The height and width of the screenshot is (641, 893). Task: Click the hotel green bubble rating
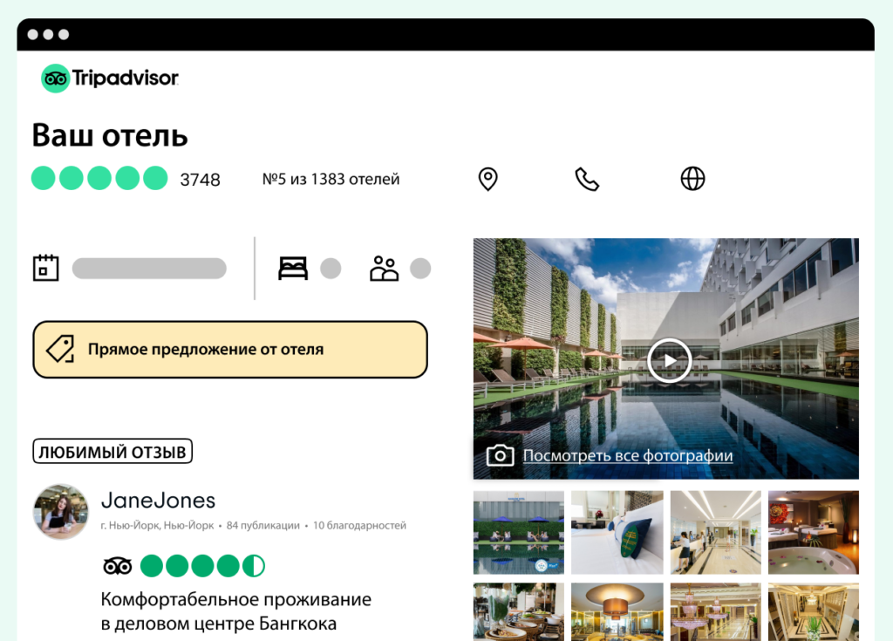coord(99,178)
